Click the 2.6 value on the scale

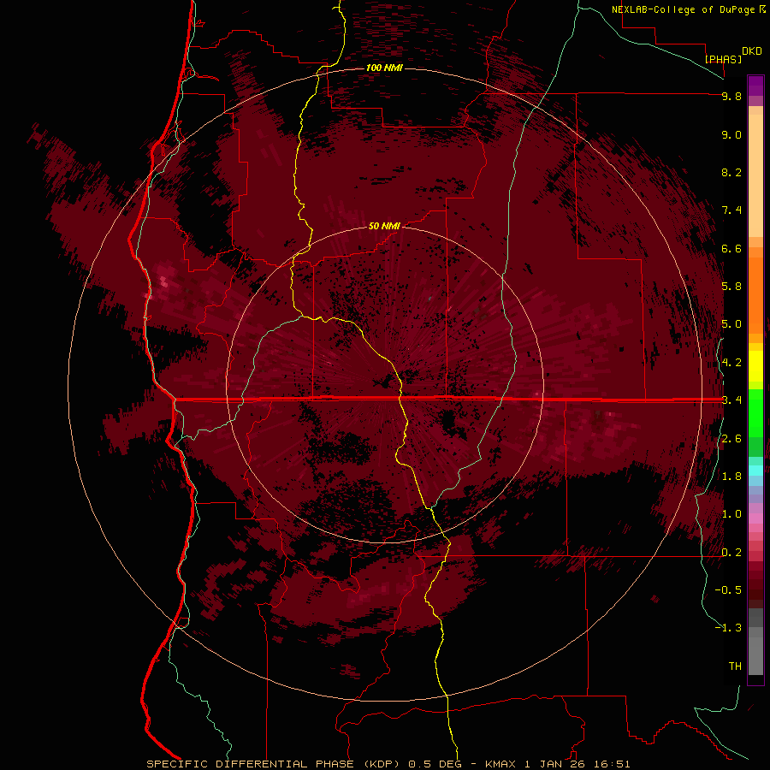pyautogui.click(x=731, y=439)
